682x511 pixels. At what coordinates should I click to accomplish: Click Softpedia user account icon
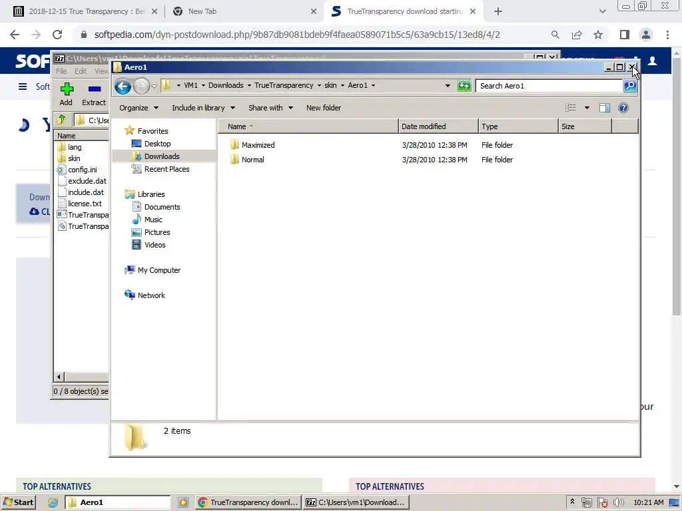653,61
